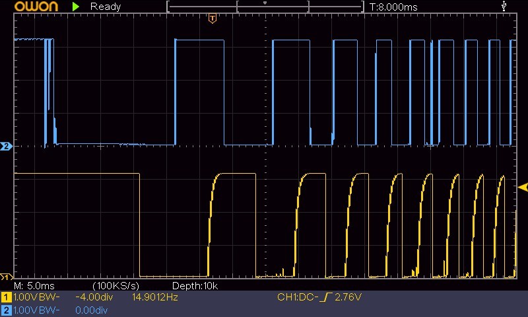
Task: Click the green run/play indicator
Action: [76, 7]
